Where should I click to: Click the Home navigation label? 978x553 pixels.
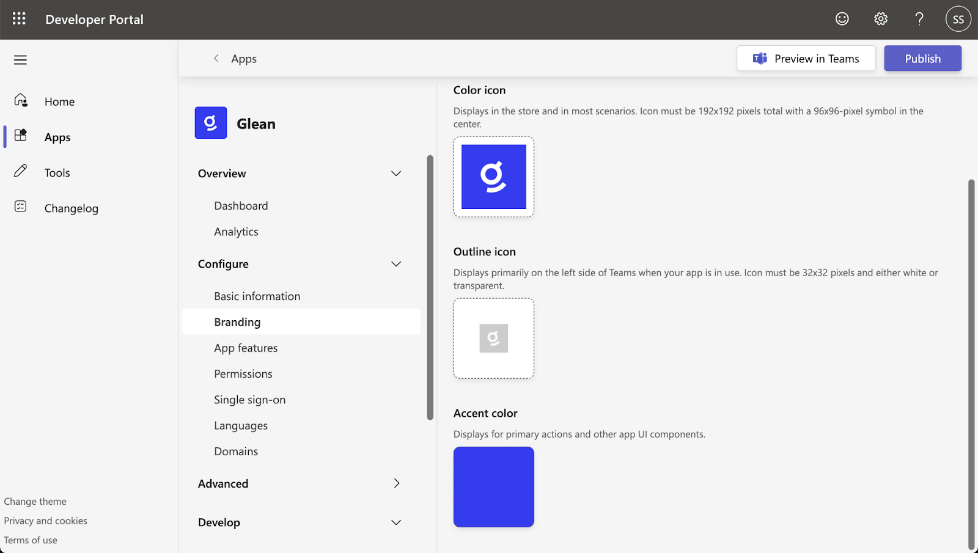tap(60, 102)
